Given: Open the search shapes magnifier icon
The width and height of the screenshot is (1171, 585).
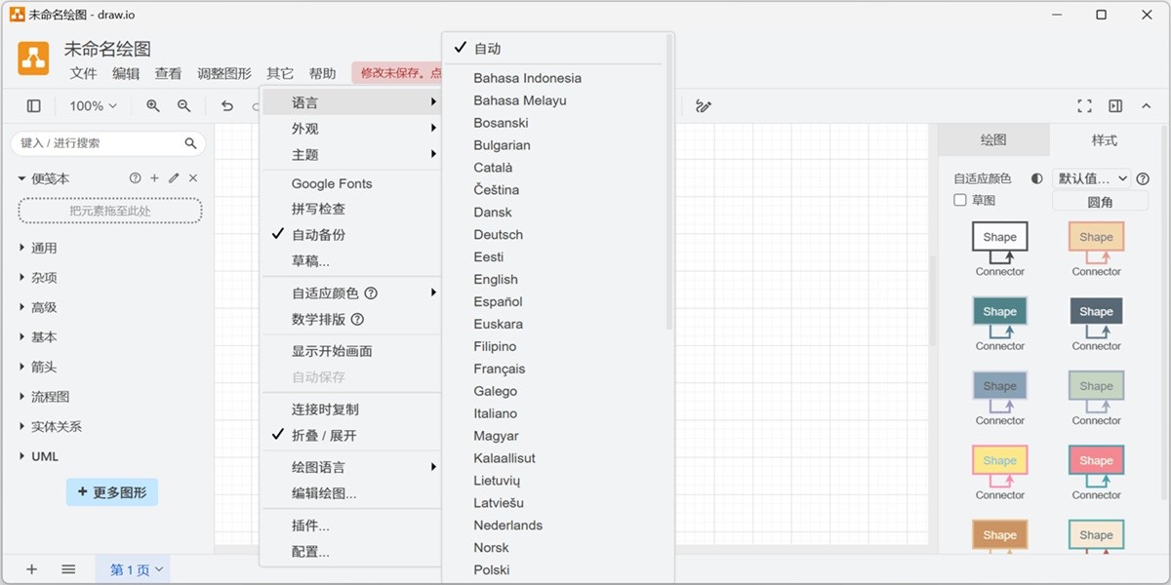Looking at the screenshot, I should click(191, 142).
